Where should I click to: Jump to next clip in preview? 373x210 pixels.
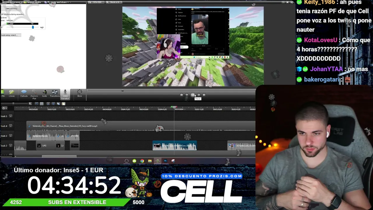pyautogui.click(x=204, y=95)
